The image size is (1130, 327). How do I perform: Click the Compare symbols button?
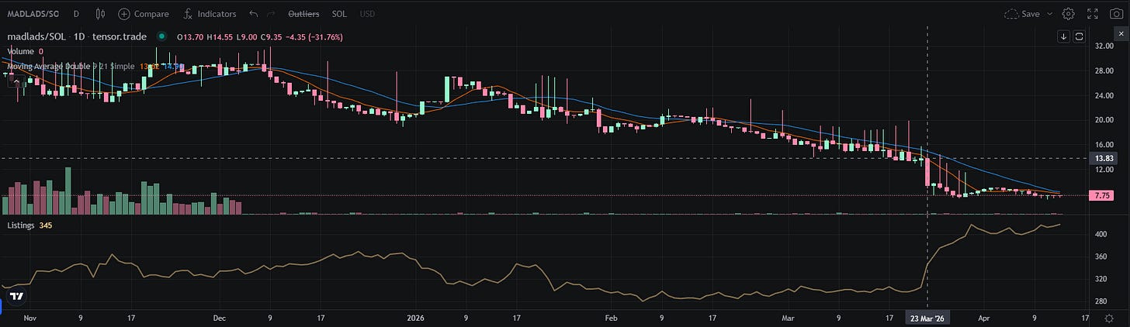144,14
